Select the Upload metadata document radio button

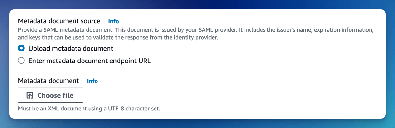[x=21, y=48]
